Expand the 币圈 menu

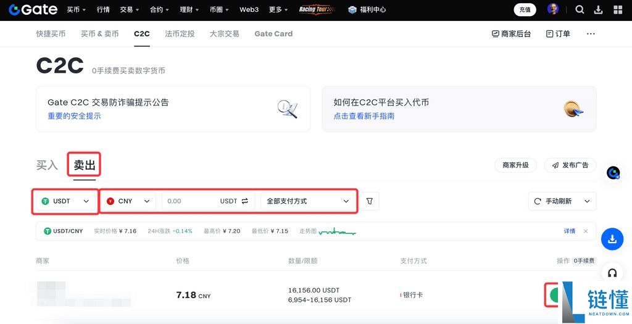219,10
